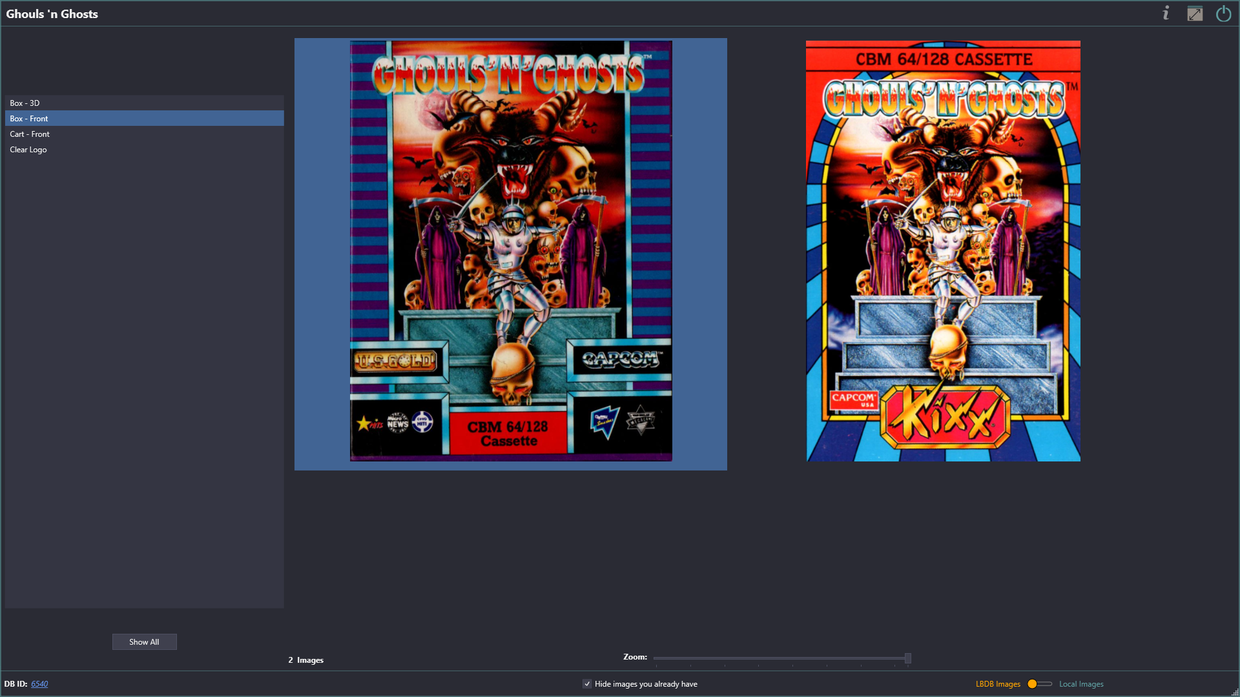Click the Zoom slider handle

(908, 658)
